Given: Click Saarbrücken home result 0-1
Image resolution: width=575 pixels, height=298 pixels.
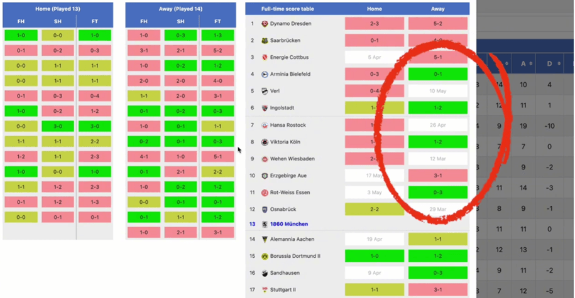Looking at the screenshot, I should click(375, 40).
